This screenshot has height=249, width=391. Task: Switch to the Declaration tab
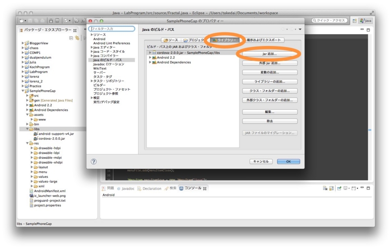(x=149, y=189)
